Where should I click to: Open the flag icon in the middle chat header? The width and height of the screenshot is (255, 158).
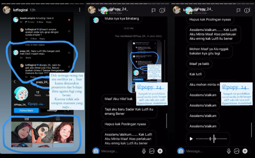pos(153,11)
